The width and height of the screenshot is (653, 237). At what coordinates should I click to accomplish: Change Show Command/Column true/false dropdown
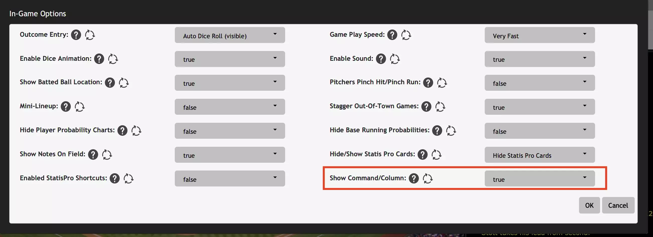[x=539, y=179]
